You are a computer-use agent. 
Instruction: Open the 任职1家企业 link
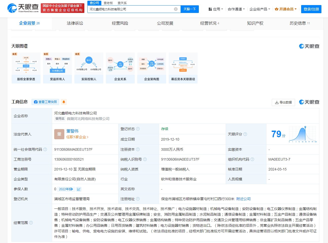(x=77, y=137)
